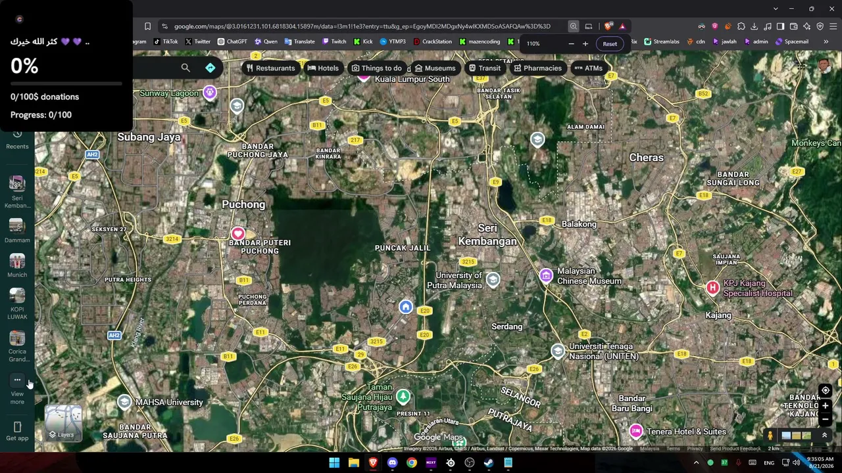Click the Google account avatar
Image resolution: width=842 pixels, height=473 pixels.
824,65
